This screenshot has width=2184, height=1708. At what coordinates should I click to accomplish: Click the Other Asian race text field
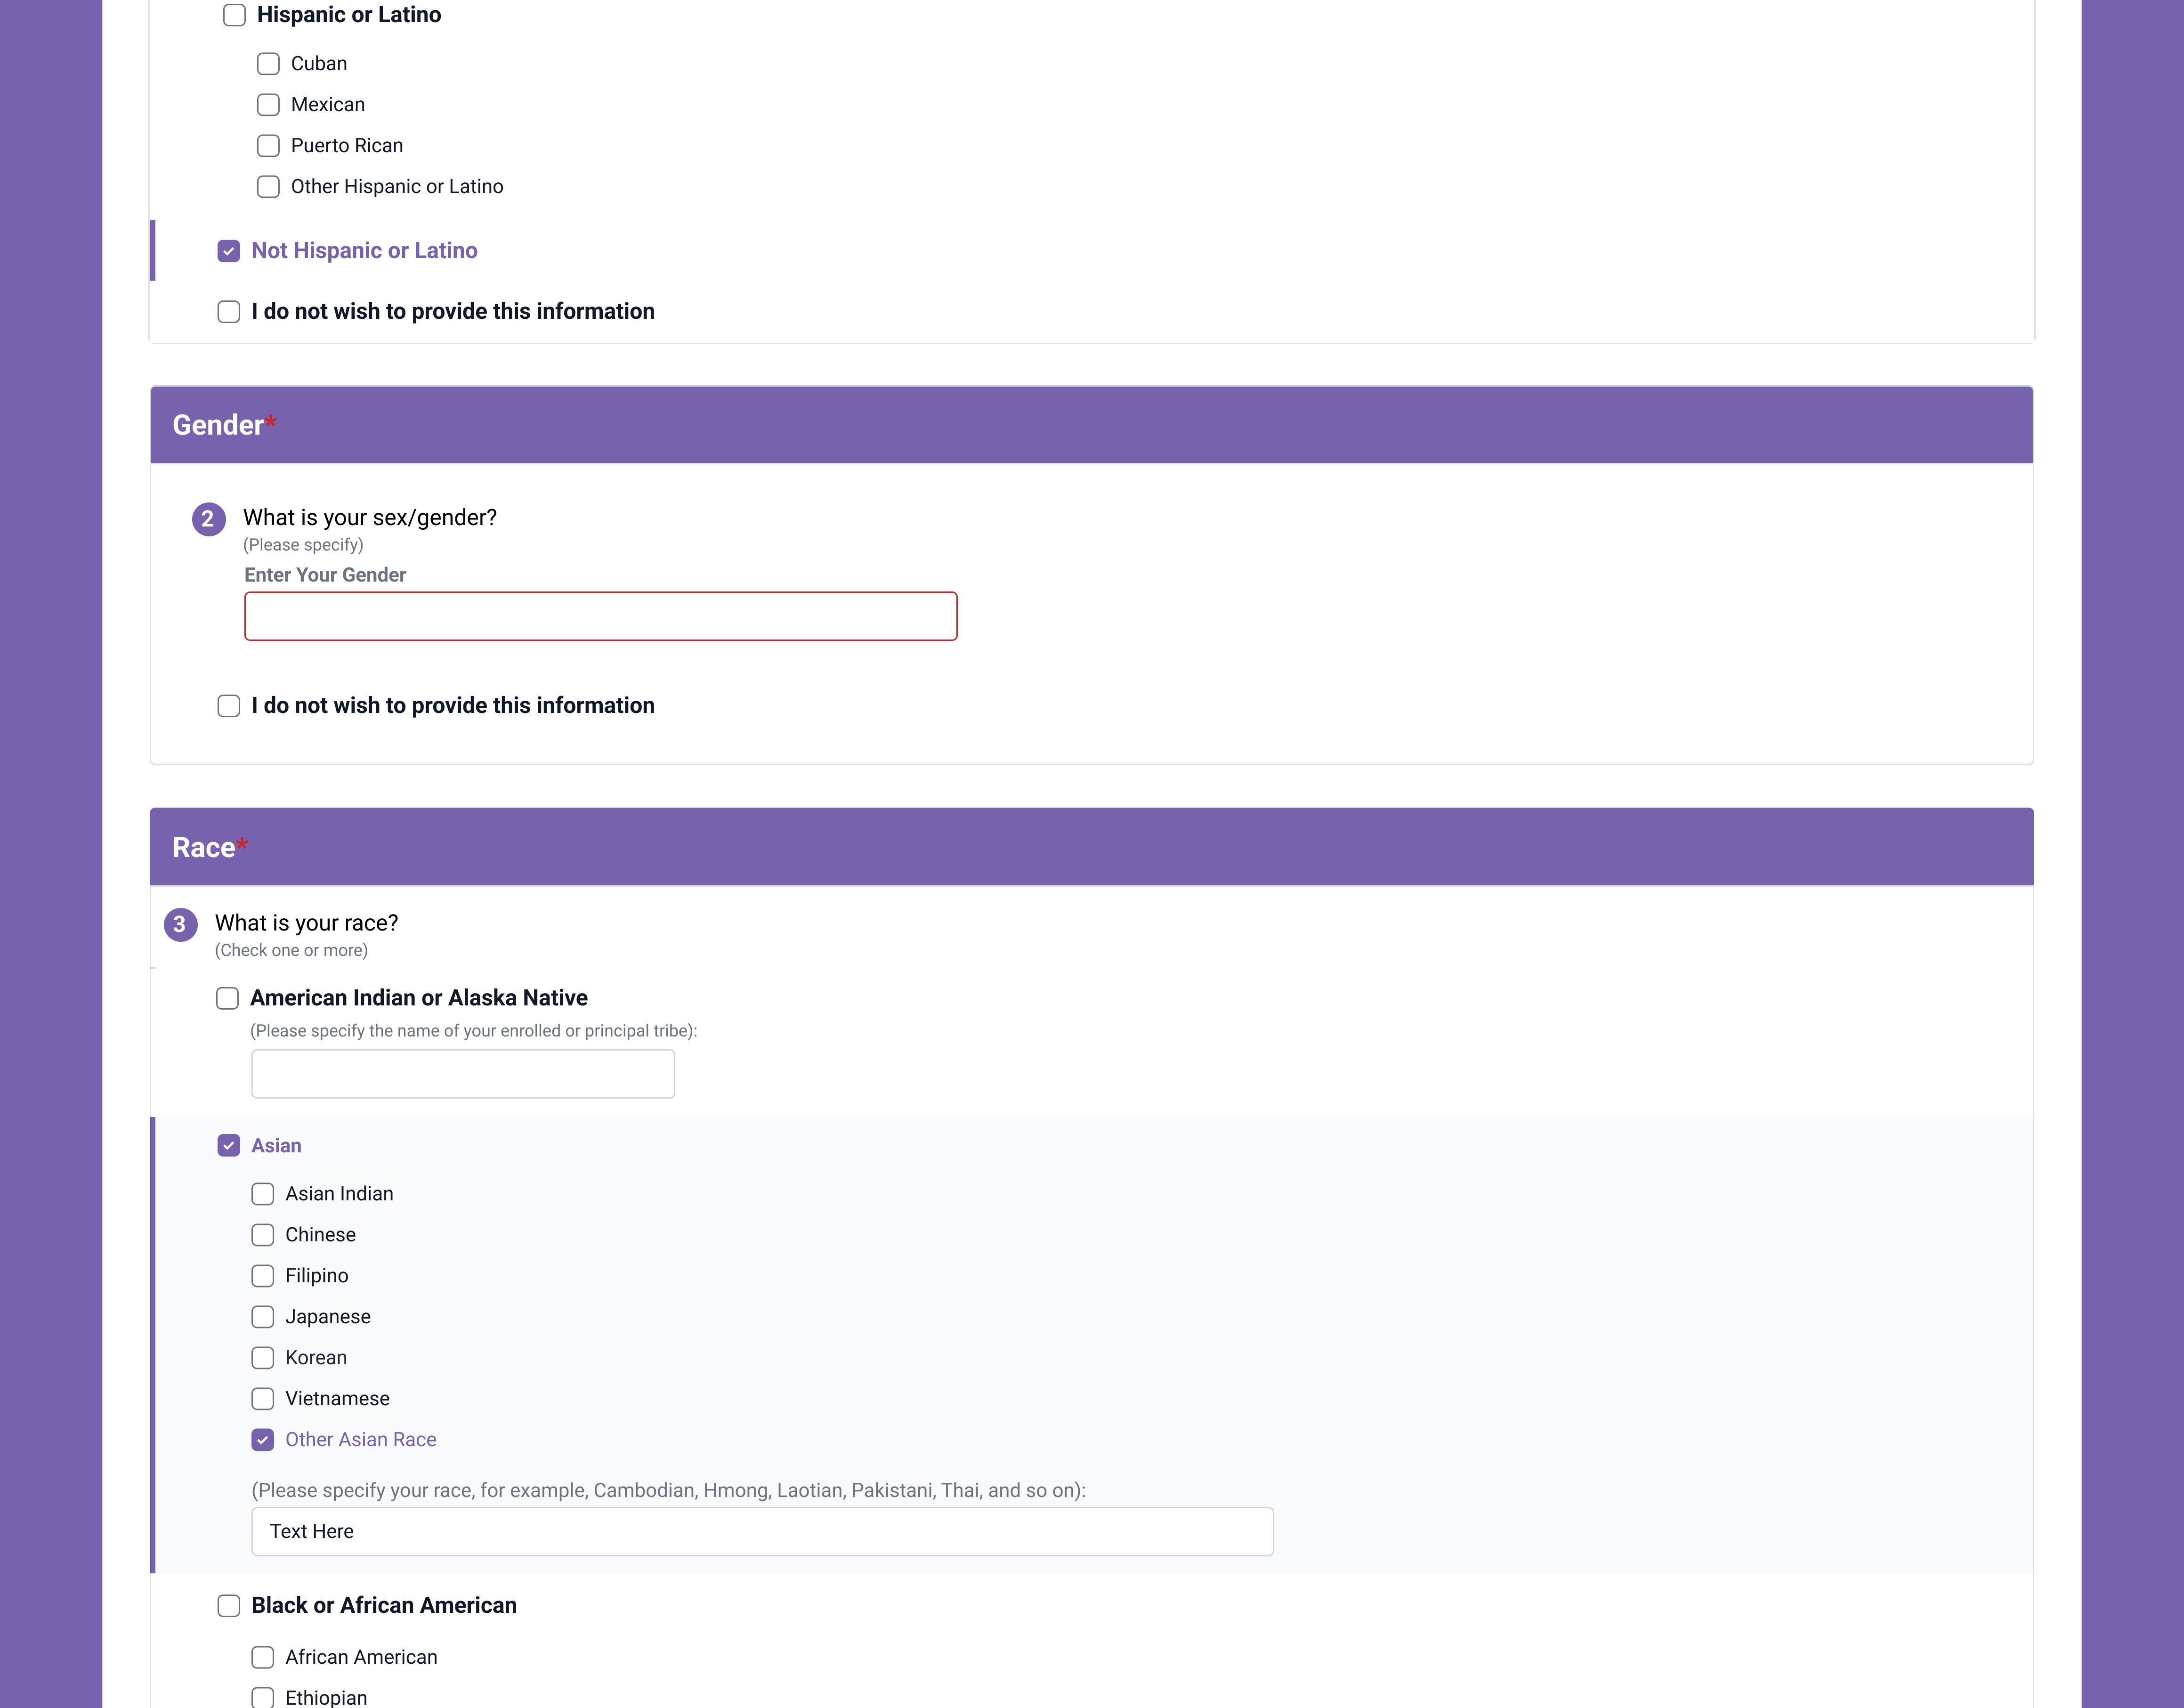[762, 1532]
